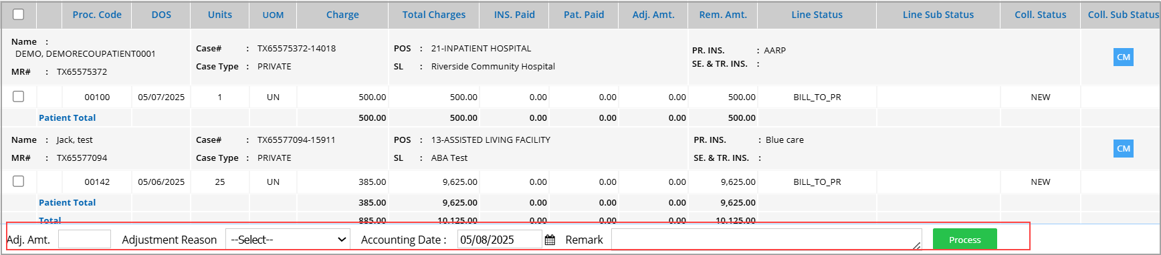Click the 00100 procedure code cell
This screenshot has height=255, width=1161.
(97, 97)
